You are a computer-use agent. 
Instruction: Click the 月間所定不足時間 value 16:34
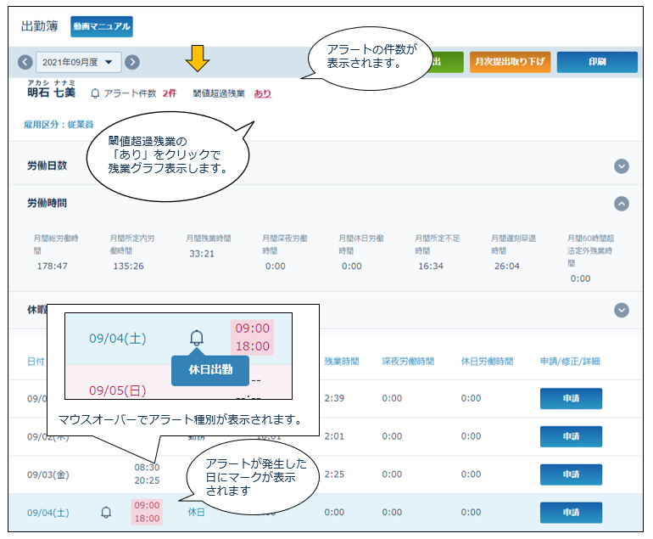coord(431,266)
